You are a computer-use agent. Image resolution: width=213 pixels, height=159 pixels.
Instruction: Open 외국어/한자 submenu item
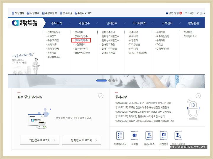click(53, 49)
